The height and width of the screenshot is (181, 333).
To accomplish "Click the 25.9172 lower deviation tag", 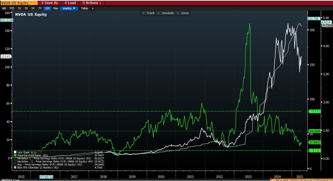I will (315, 151).
